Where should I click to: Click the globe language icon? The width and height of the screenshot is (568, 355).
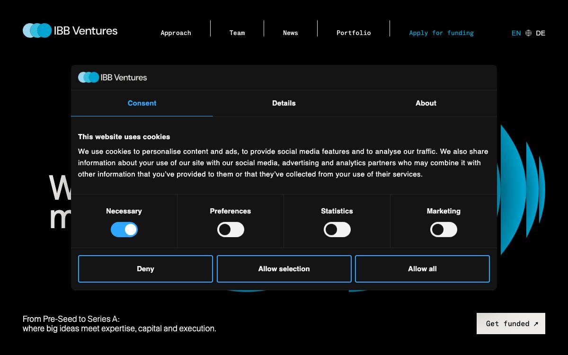(528, 33)
